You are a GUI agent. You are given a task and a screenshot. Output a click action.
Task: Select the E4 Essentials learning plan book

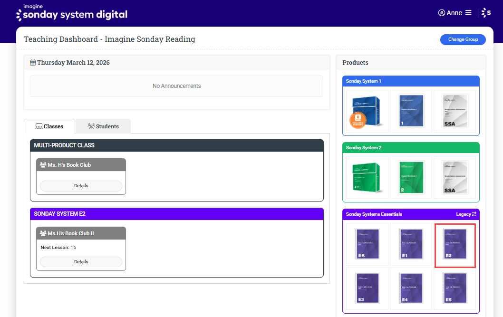tap(411, 288)
